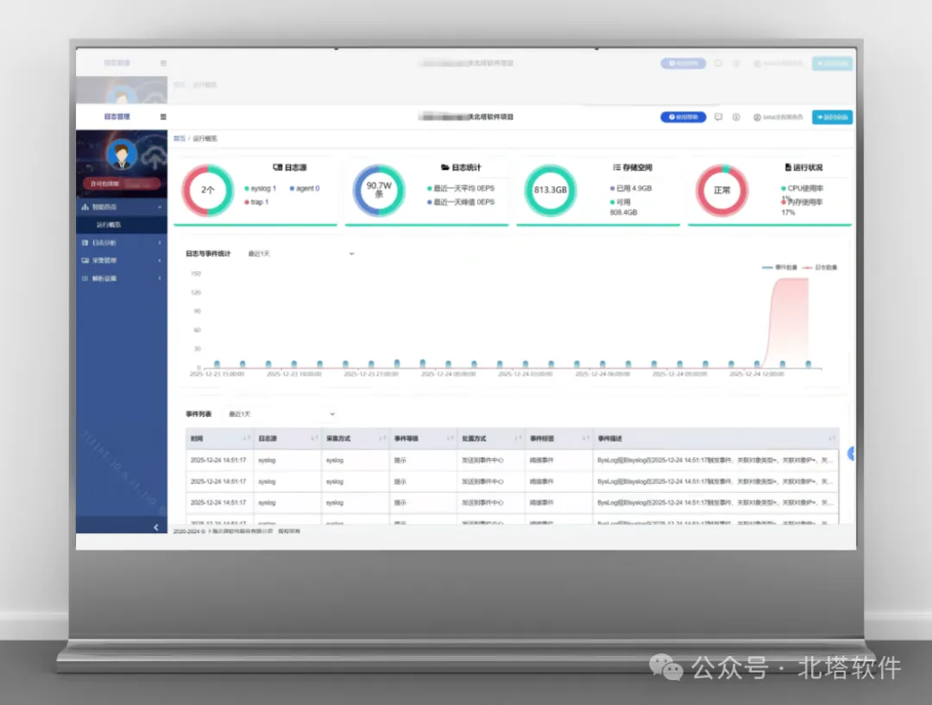The width and height of the screenshot is (932, 705).
Task: Click the 日志管理 title in the header
Action: (116, 116)
